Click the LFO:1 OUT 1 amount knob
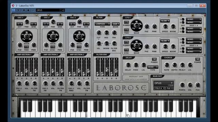 183,19
